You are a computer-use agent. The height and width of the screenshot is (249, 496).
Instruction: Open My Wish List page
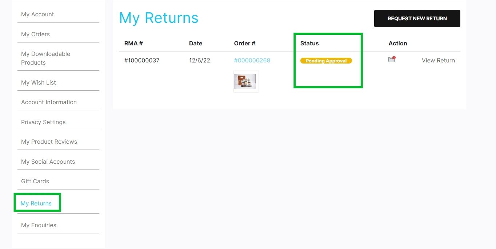point(39,83)
